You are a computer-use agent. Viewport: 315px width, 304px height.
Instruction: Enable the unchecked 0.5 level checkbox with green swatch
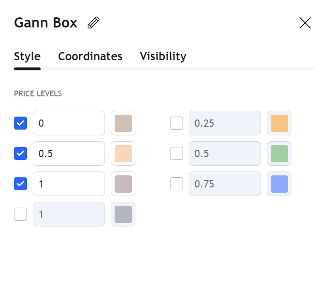tap(176, 153)
